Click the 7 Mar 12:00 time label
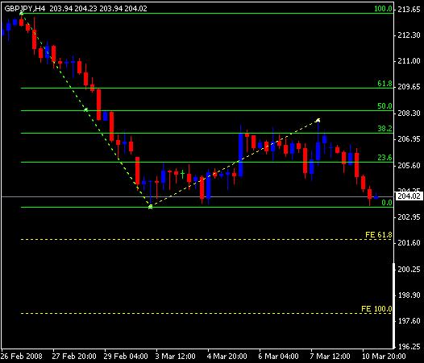424x363 pixels. click(330, 357)
